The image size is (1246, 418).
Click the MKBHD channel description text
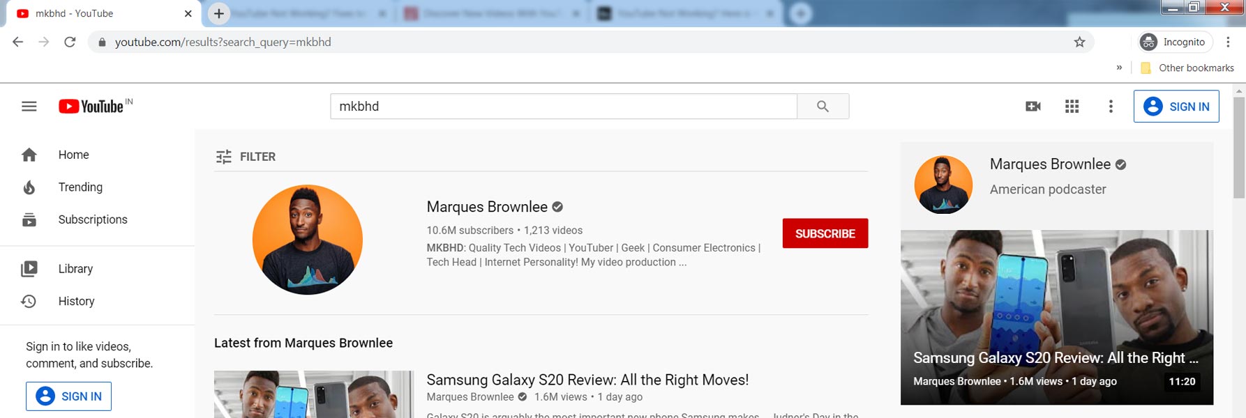tap(594, 255)
